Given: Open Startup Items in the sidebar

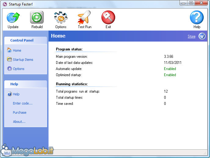Looking at the screenshot, I should point(23,60).
